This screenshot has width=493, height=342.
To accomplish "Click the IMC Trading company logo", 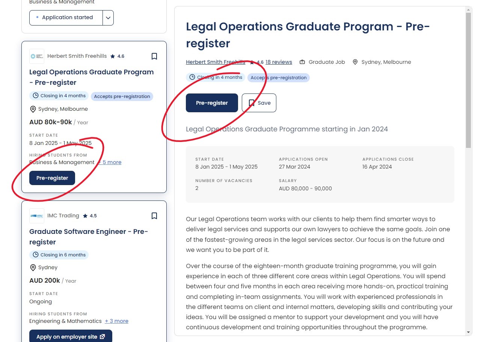I will click(36, 216).
